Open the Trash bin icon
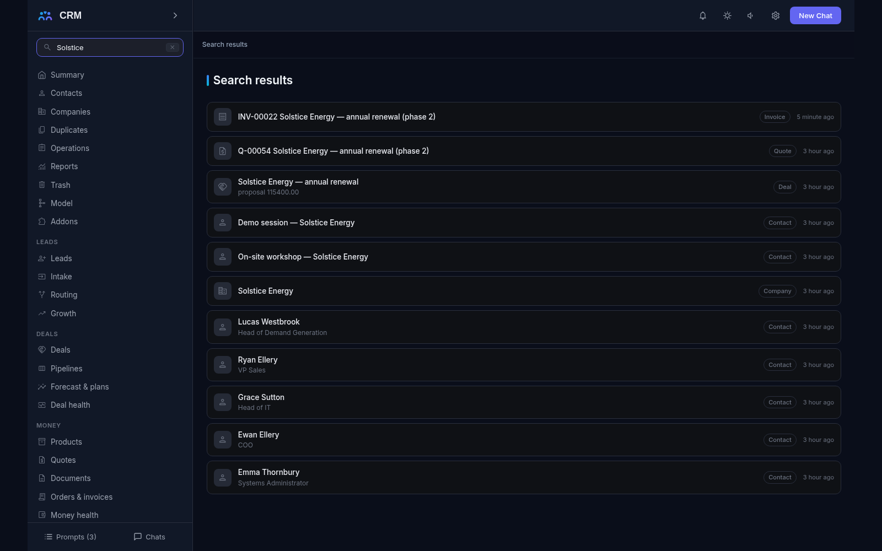The image size is (882, 551). point(42,185)
